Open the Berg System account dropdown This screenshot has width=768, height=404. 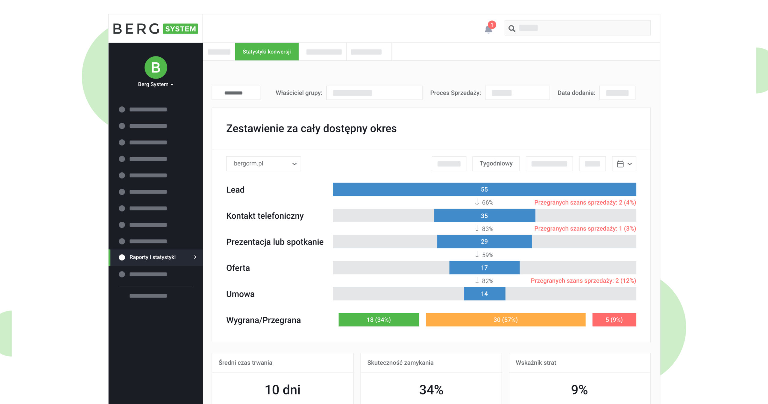pyautogui.click(x=156, y=85)
